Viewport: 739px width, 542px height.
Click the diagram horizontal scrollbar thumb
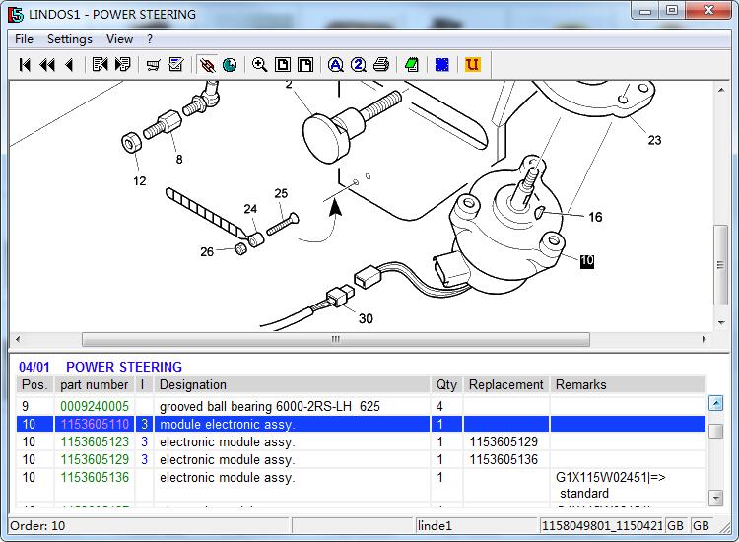[x=336, y=339]
